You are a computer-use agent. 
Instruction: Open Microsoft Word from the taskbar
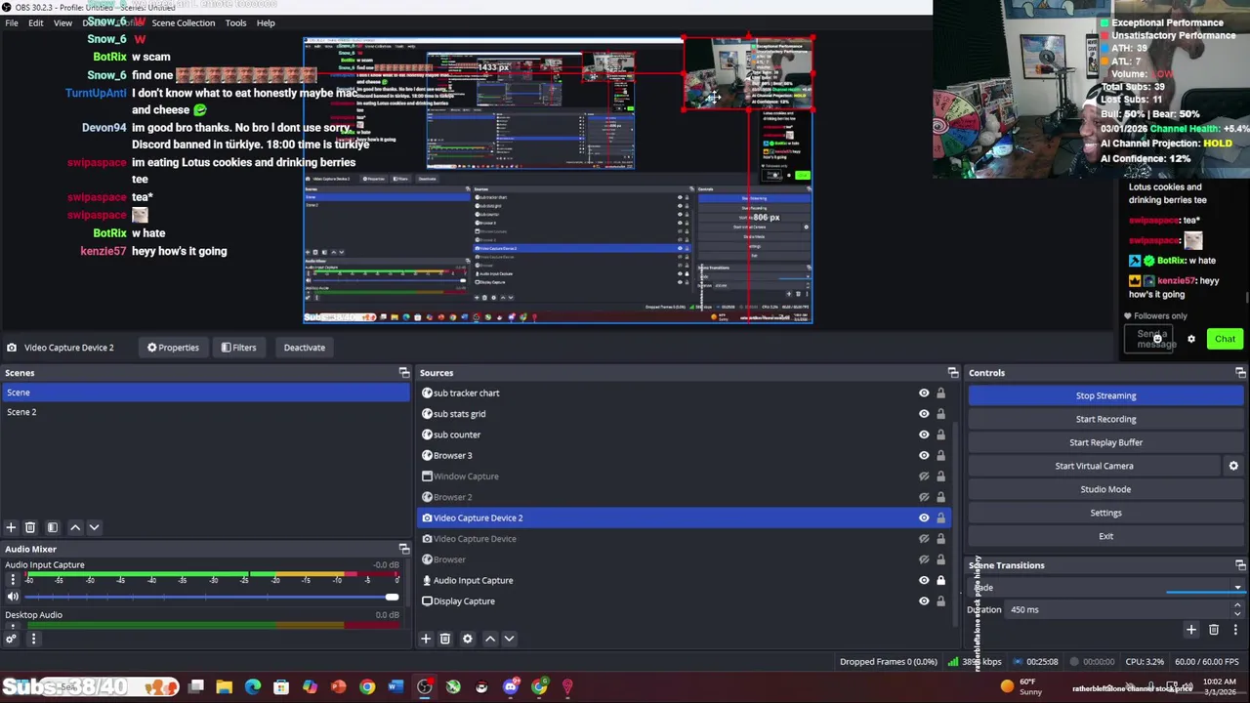[x=396, y=687]
